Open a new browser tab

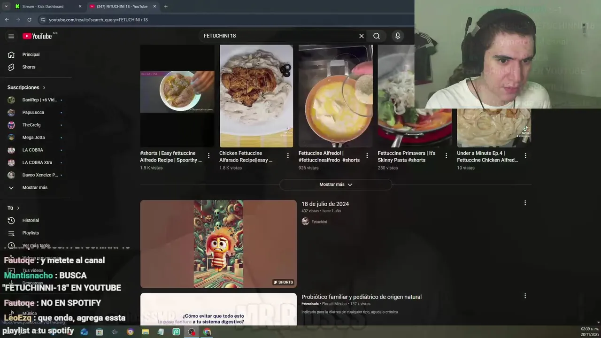(x=166, y=7)
